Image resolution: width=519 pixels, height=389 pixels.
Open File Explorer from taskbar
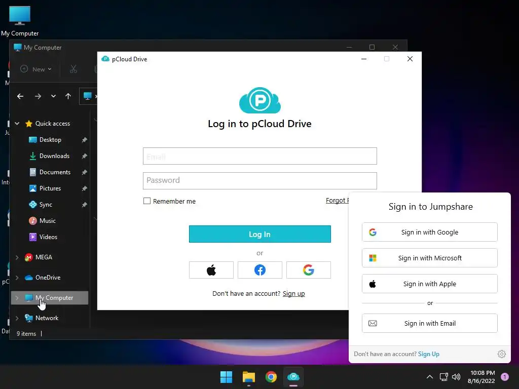[x=248, y=377]
